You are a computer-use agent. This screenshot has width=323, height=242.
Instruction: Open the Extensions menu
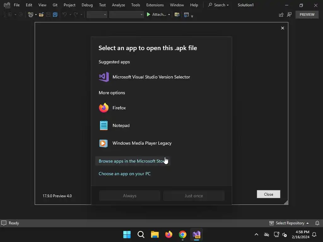click(155, 5)
